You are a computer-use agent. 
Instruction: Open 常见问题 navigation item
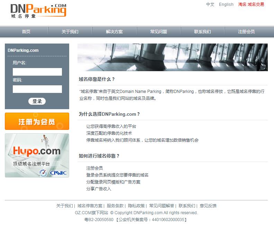159,31
